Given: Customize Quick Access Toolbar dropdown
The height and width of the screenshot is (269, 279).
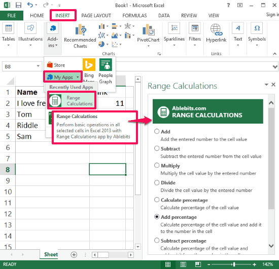Looking at the screenshot, I should click(x=59, y=5).
